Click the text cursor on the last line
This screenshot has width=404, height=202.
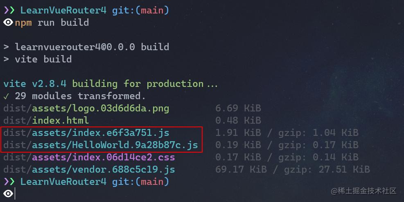[15, 194]
